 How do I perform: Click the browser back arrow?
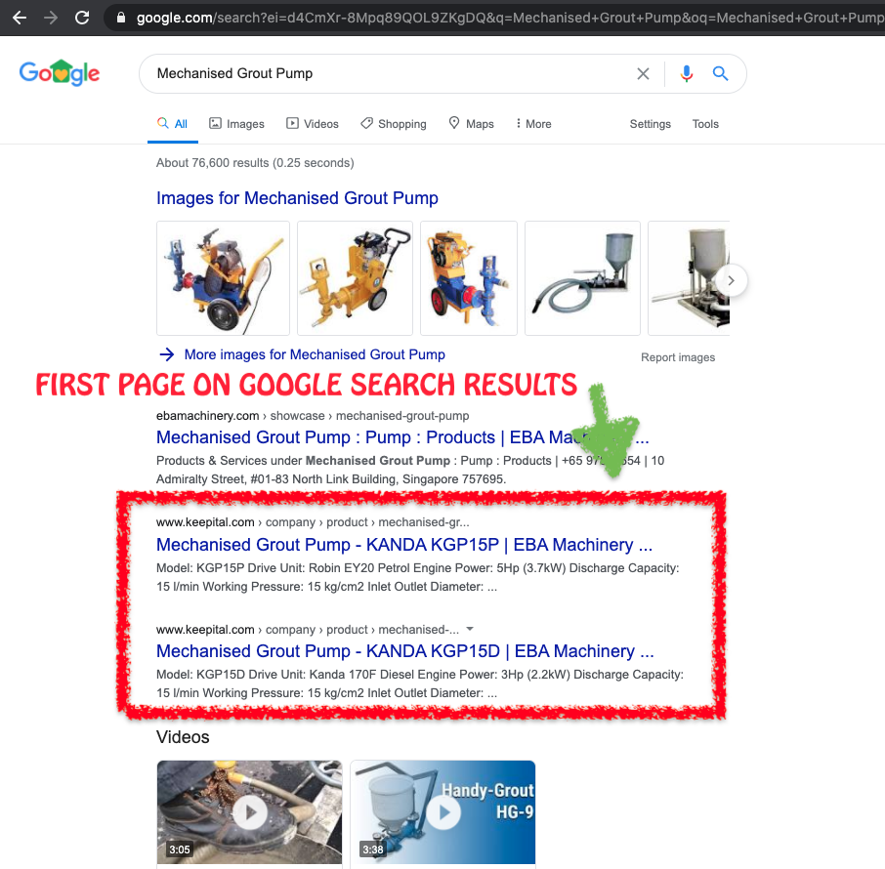(20, 18)
